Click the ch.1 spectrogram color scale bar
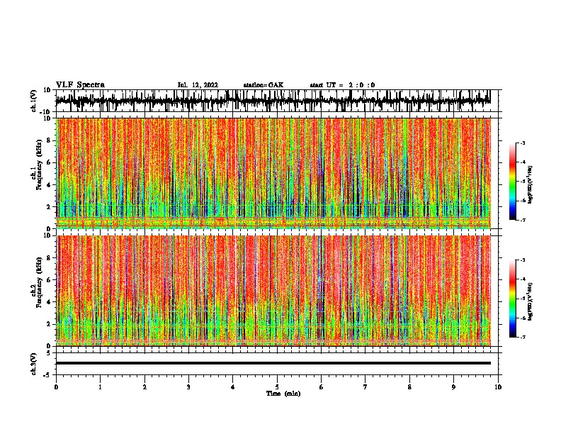Image resolution: width=561 pixels, height=434 pixels. pos(513,182)
